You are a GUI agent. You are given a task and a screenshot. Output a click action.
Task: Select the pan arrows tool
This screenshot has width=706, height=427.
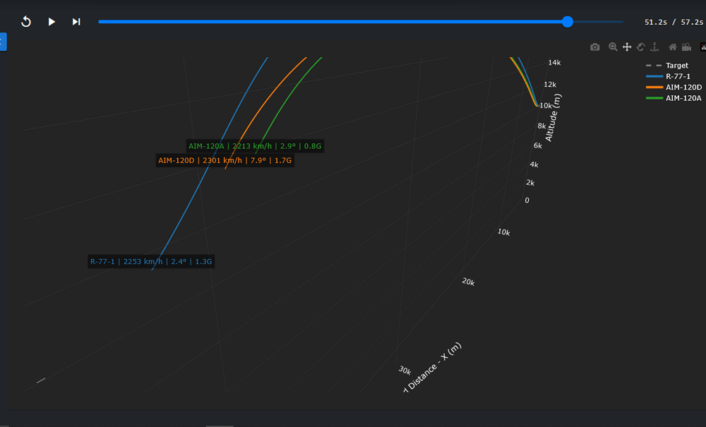[x=626, y=47]
